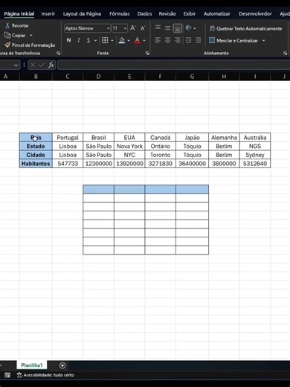Apply red font color A

(x=137, y=40)
